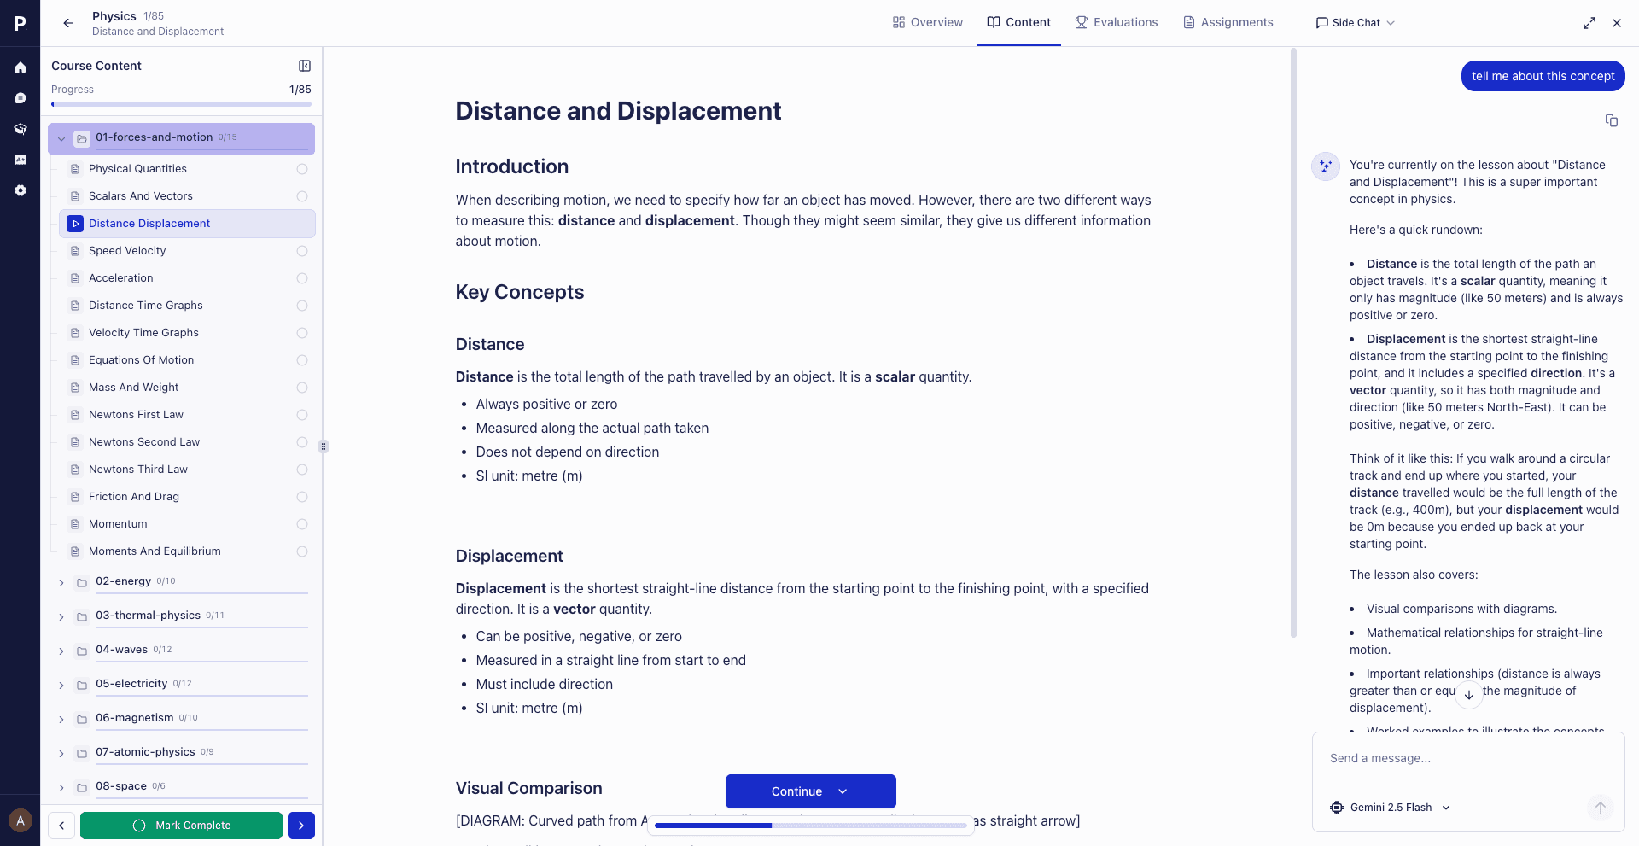Open the messages icon in left rail
1639x846 pixels.
(x=20, y=97)
